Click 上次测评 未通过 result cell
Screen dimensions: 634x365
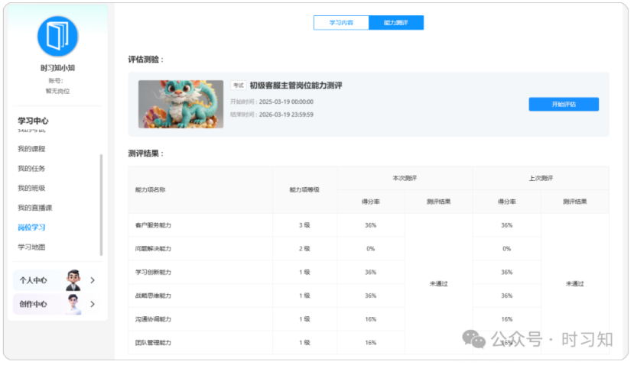point(575,284)
